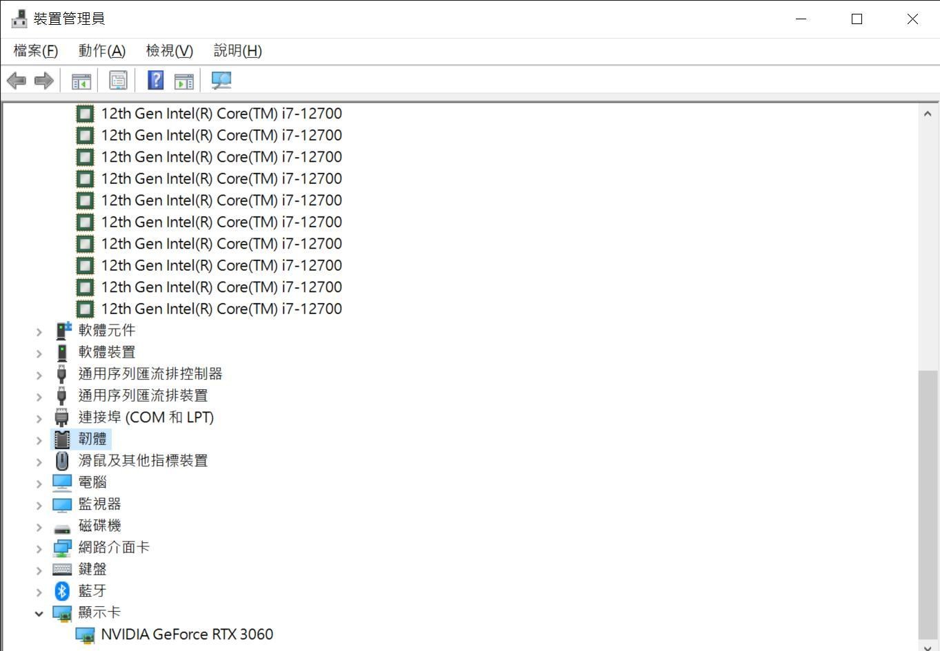The width and height of the screenshot is (940, 651).
Task: Open the 動作(A) menu
Action: [102, 50]
